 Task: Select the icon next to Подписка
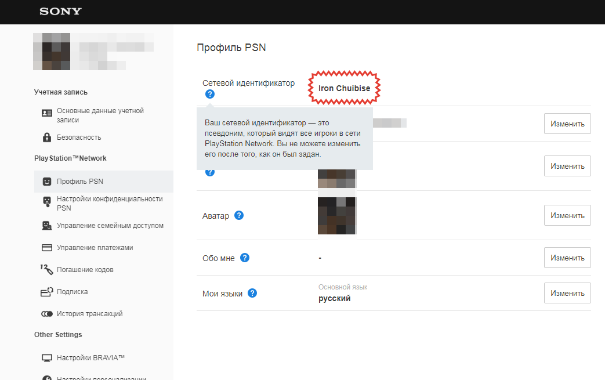(46, 292)
